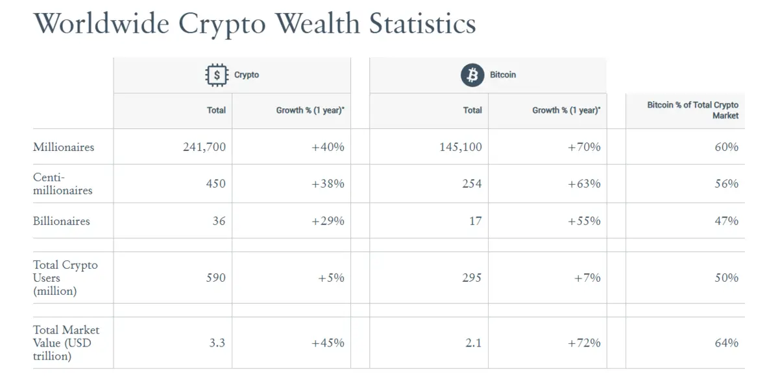Click the Centi-millionaires row label
The width and height of the screenshot is (778, 377).
pos(63,184)
